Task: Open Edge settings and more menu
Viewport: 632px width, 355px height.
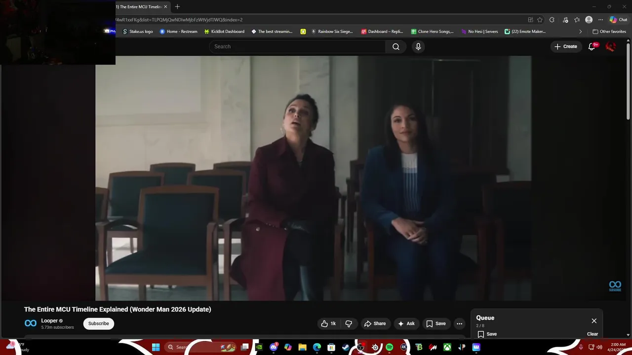Action: pos(600,20)
